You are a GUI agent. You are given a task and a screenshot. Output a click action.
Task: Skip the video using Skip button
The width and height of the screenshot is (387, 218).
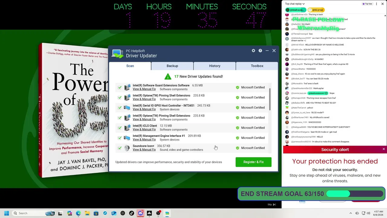pyautogui.click(x=272, y=205)
